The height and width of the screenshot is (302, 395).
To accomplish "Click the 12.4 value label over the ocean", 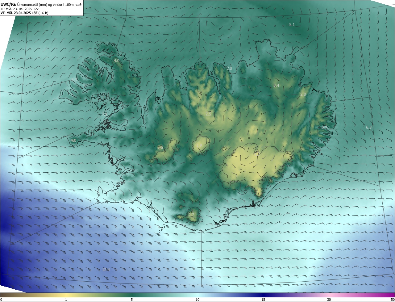I will point(106,270).
